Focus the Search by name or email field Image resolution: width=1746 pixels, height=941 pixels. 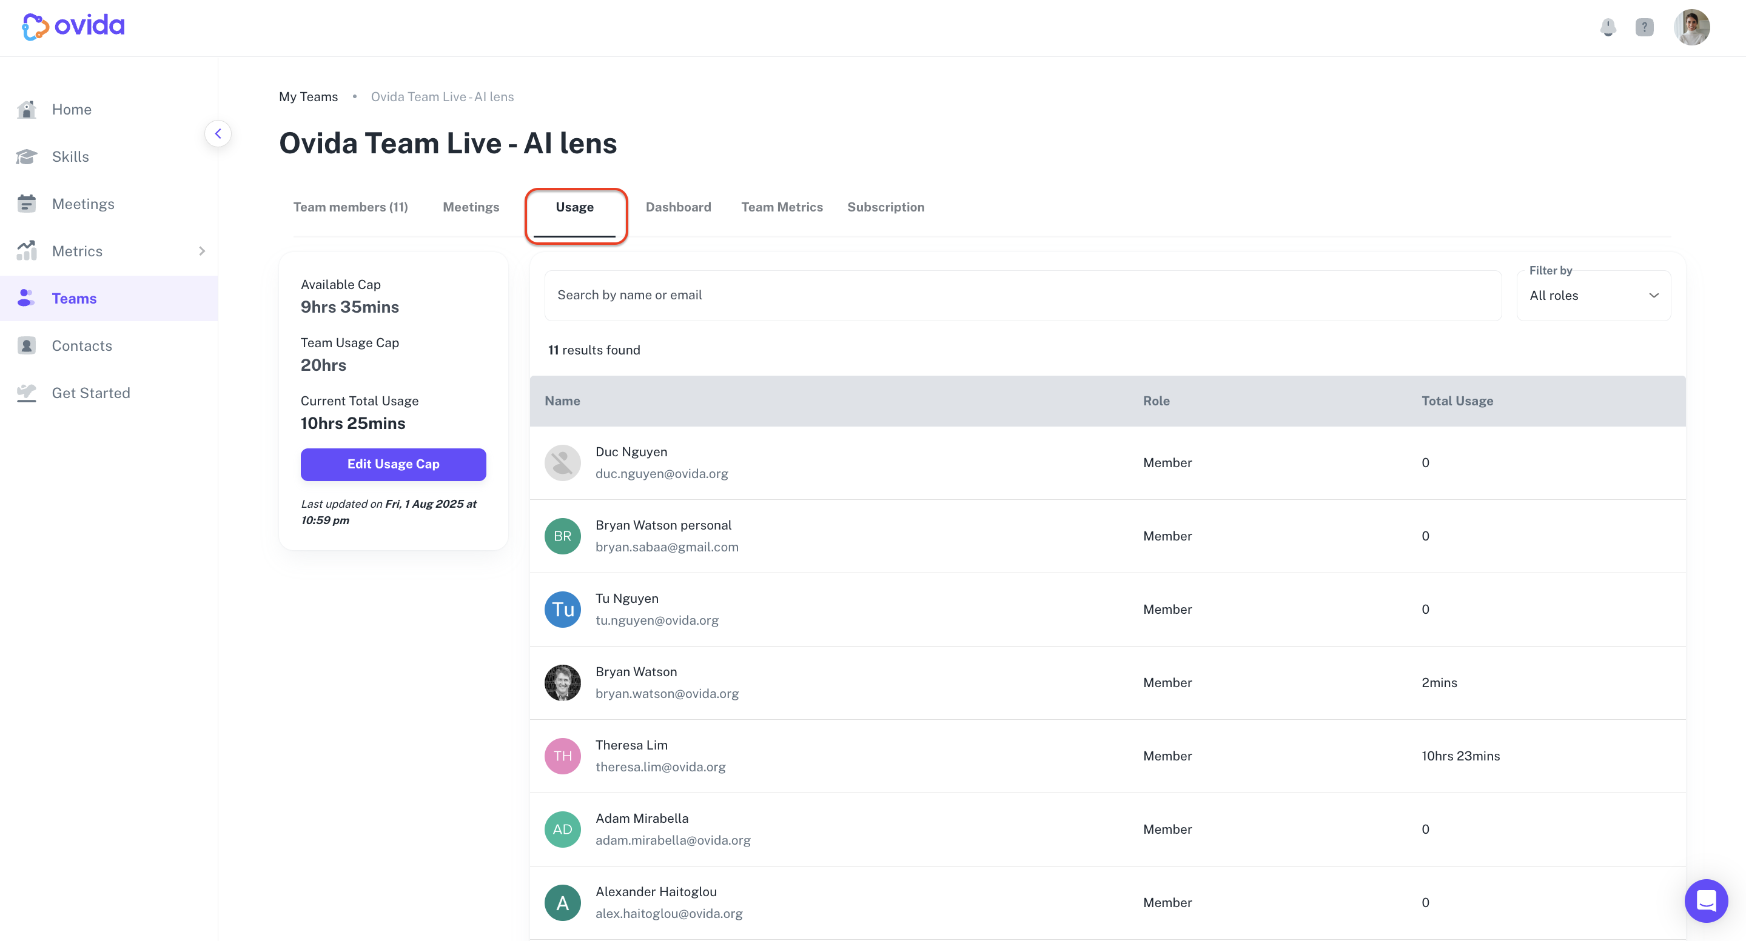[x=1022, y=295]
